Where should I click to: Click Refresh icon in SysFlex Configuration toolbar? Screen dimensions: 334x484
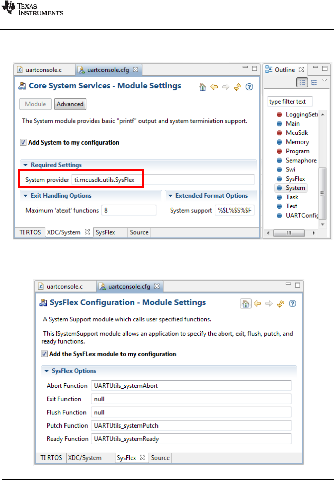281,304
